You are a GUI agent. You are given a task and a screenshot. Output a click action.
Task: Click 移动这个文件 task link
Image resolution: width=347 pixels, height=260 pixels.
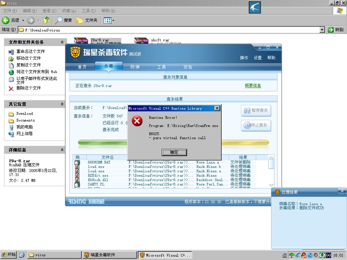click(28, 58)
